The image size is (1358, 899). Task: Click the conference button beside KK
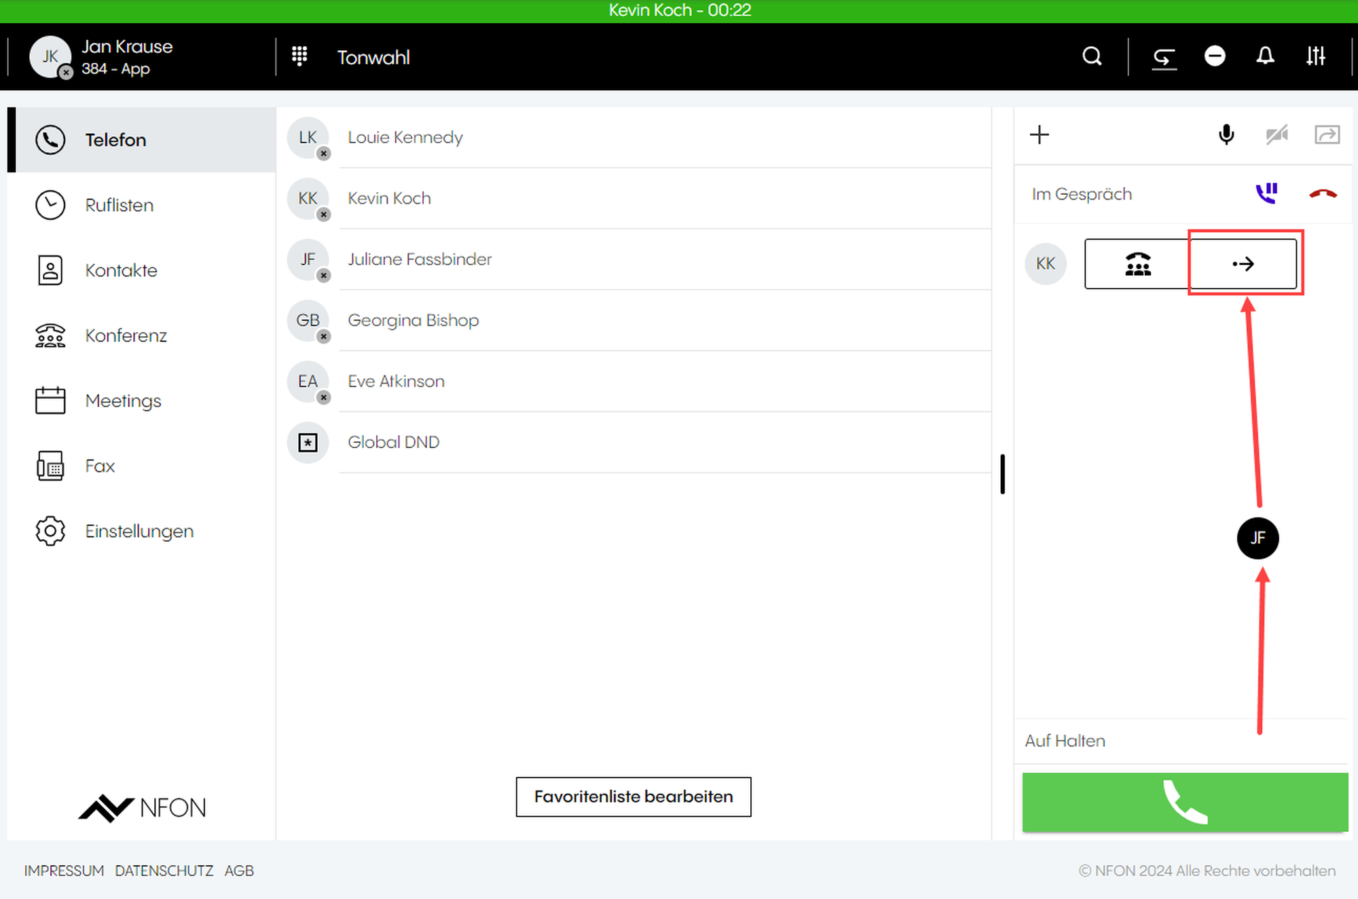tap(1137, 263)
